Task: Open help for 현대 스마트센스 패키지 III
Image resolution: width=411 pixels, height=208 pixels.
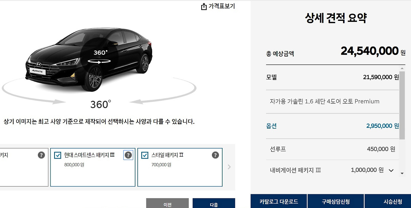Action: [128, 155]
